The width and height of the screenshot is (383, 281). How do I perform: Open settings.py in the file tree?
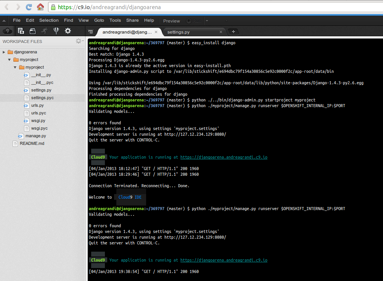pos(41,90)
